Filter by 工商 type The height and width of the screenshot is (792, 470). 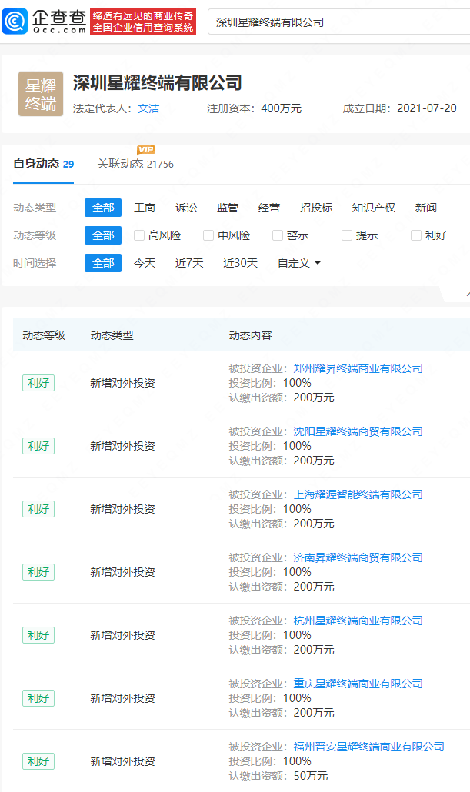pyautogui.click(x=145, y=208)
